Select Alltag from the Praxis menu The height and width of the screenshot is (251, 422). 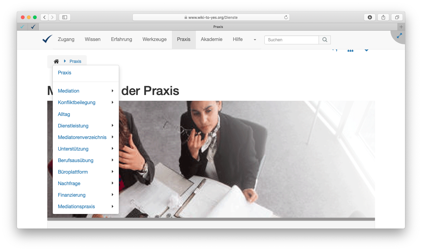[x=64, y=114]
